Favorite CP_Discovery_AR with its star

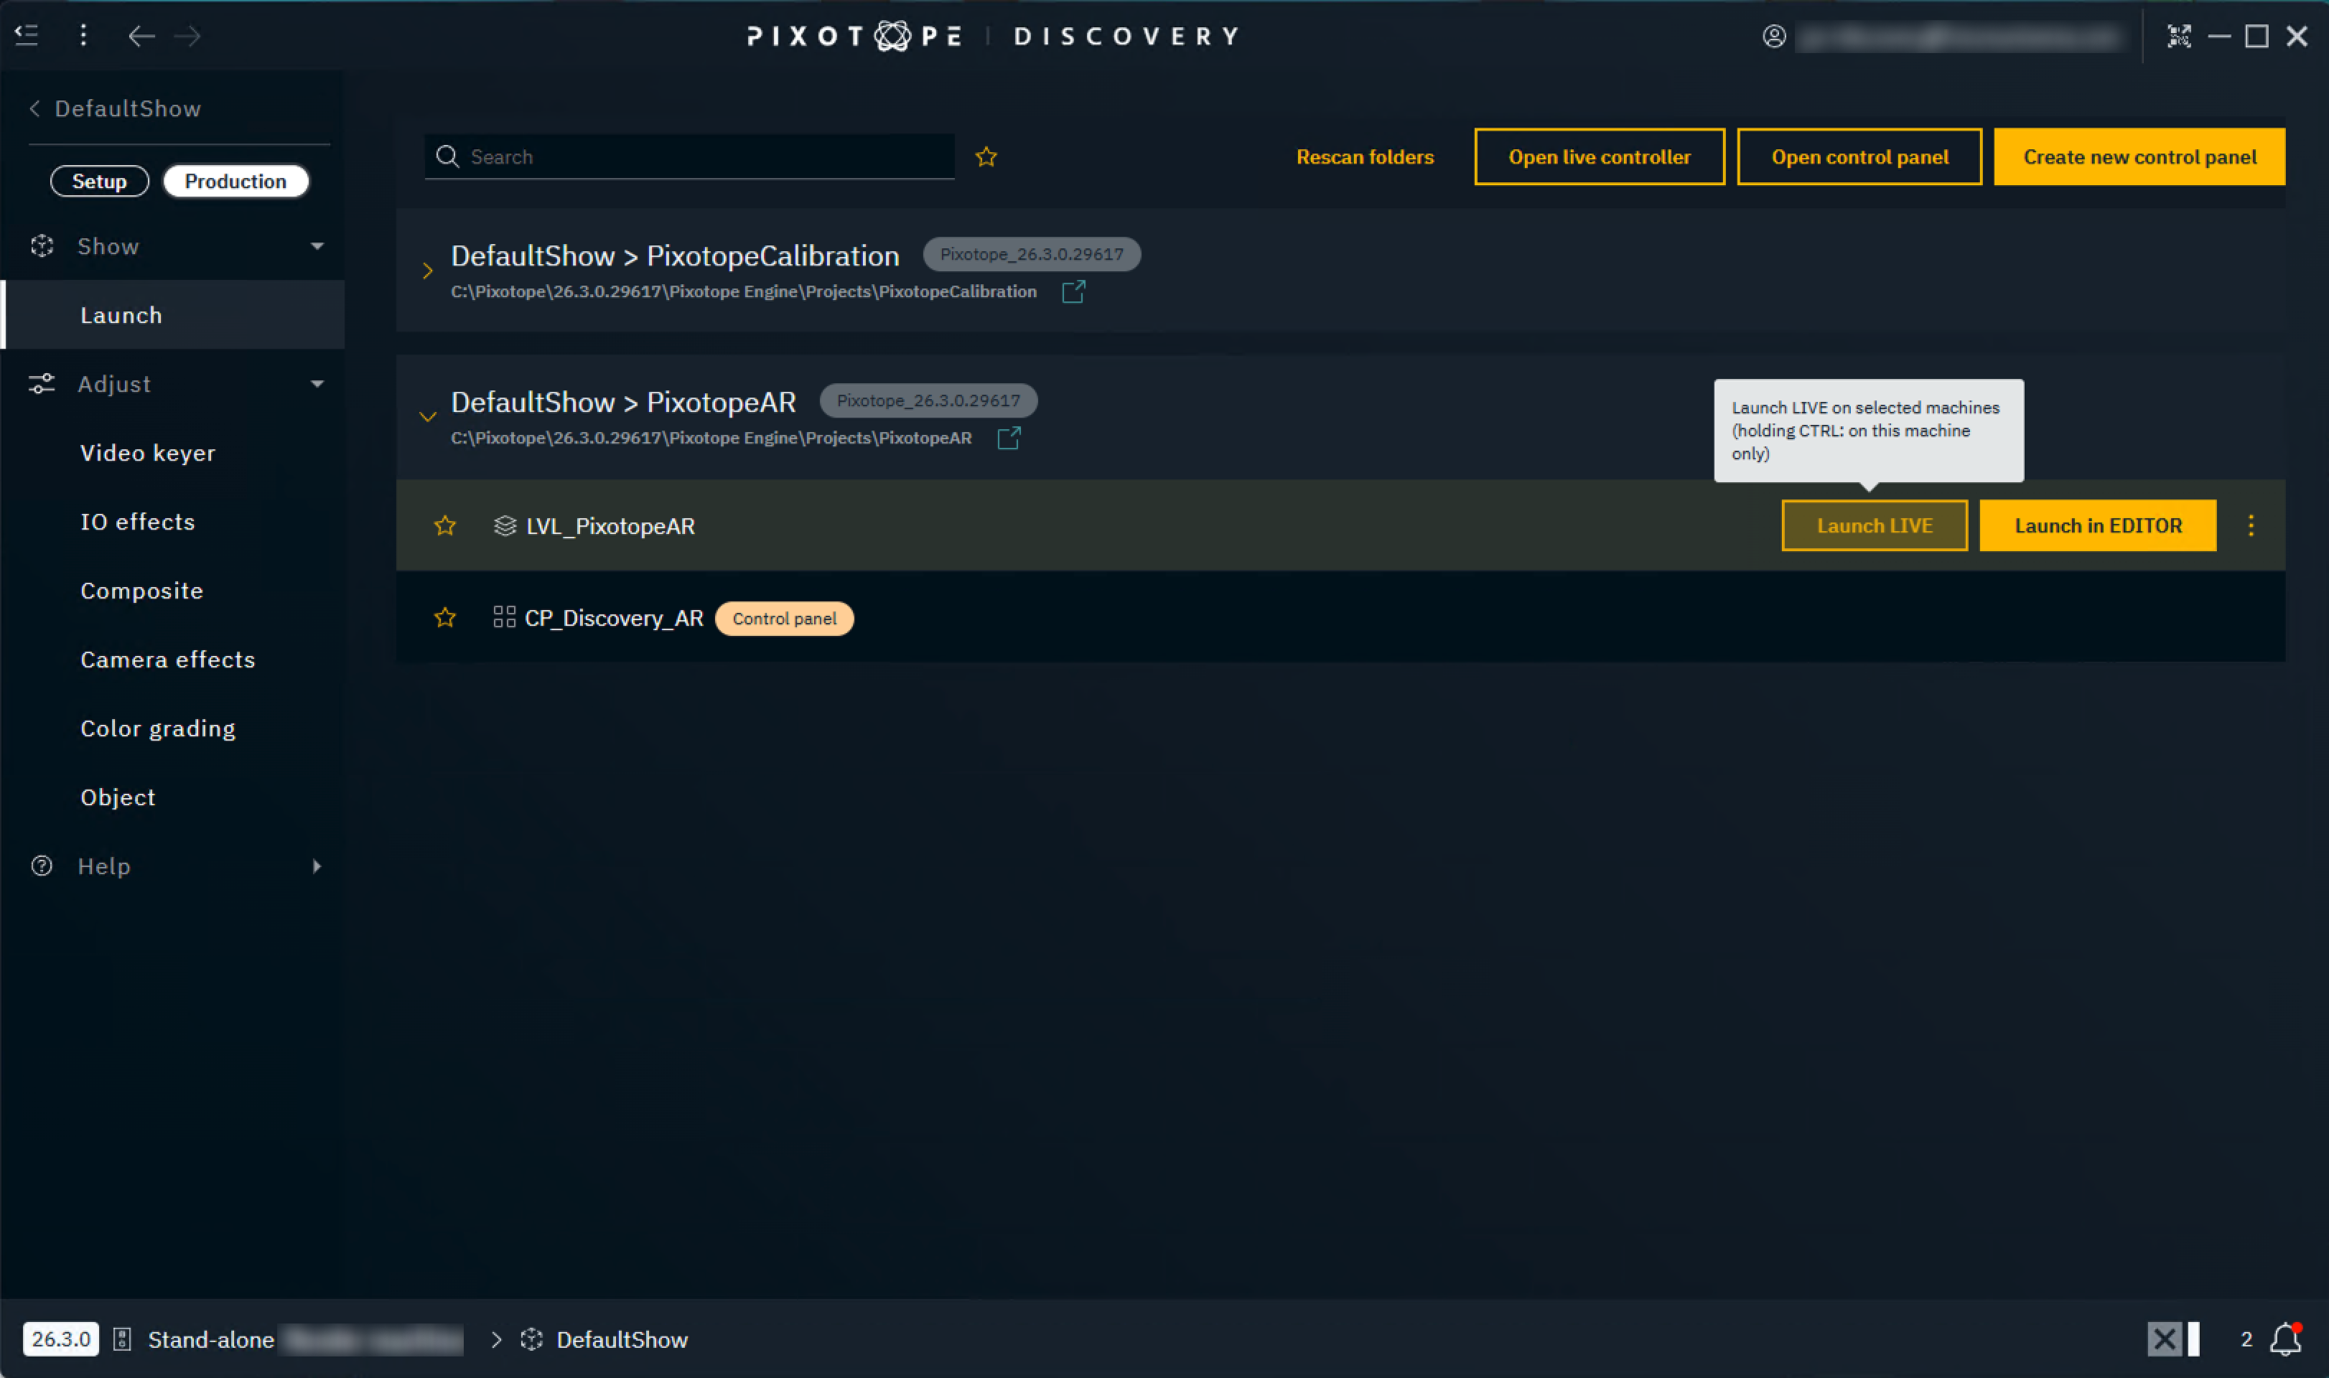445,617
